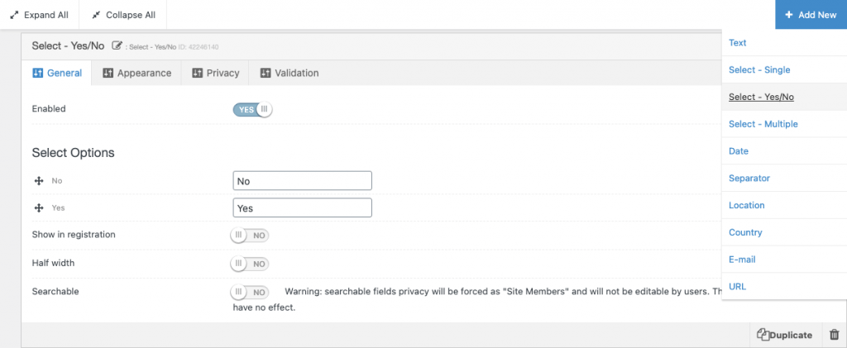Viewport: 847px width, 348px height.
Task: Click the trash delete icon
Action: [834, 335]
